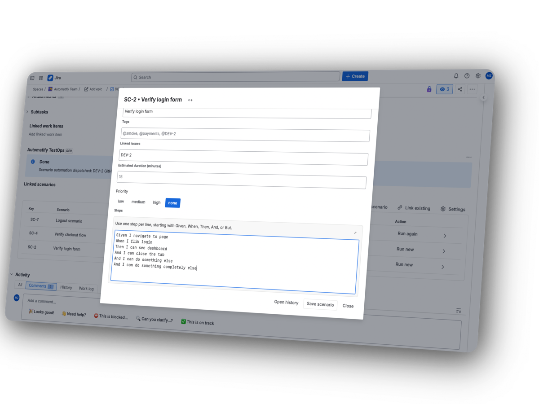Open the chevron in SC-4's Run new row

[x=444, y=251]
